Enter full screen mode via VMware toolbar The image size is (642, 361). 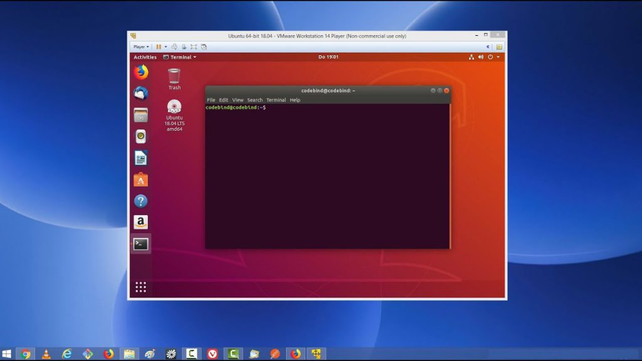click(194, 46)
